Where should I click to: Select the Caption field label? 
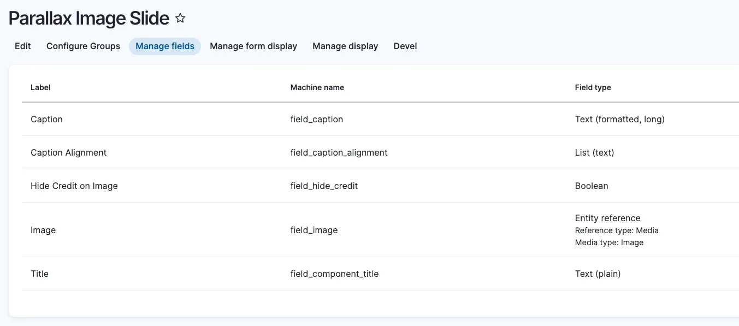46,119
